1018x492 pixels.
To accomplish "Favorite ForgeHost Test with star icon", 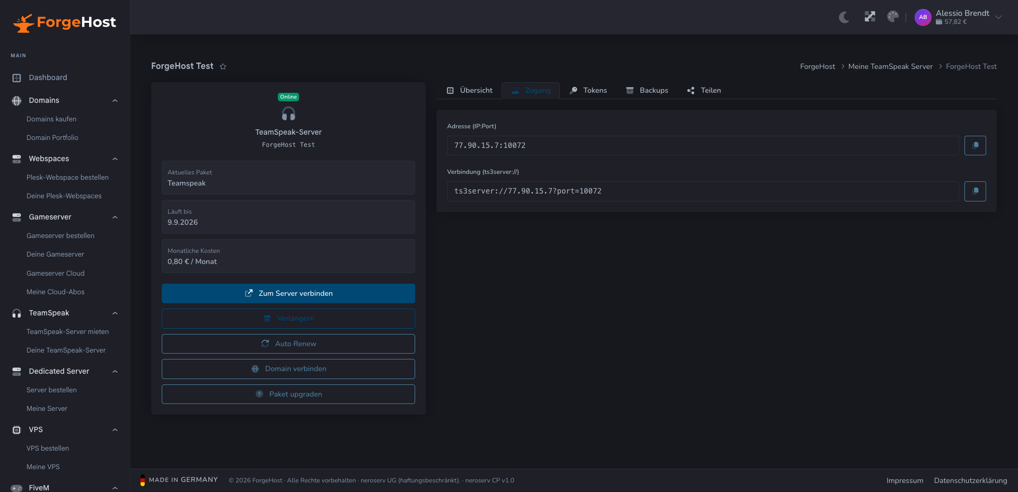I will coord(223,66).
